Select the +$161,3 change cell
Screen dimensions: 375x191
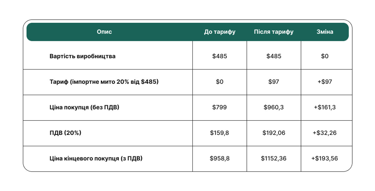coord(325,107)
